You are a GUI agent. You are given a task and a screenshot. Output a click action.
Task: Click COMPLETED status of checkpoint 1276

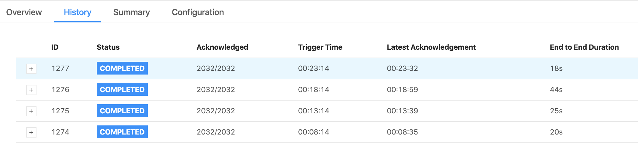[122, 89]
